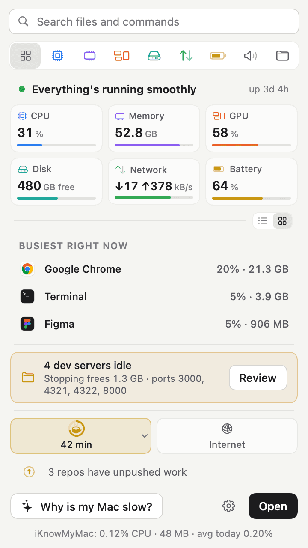Screen dimensions: 308x548
Task: Click Terminal's '5% · 3.9 GB' value
Action: (259, 297)
